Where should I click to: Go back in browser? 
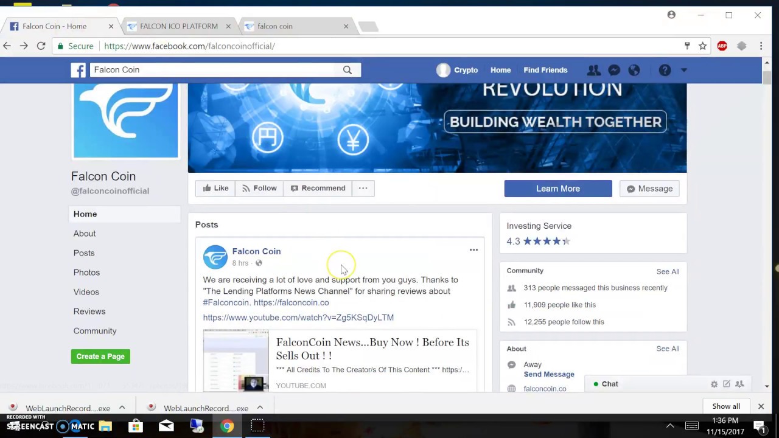[7, 46]
